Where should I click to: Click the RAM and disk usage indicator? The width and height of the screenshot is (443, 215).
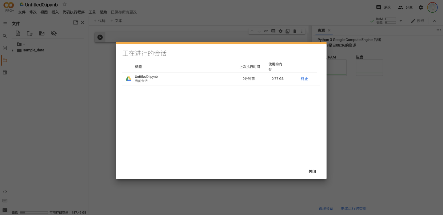pos(383,21)
